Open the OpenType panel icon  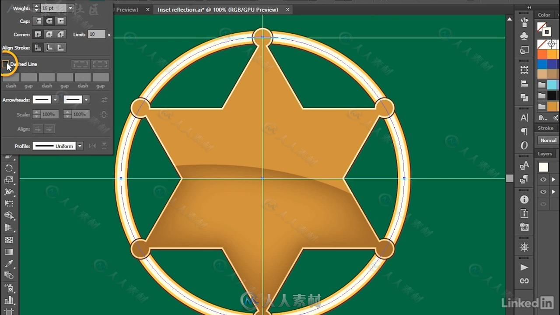[x=524, y=145]
